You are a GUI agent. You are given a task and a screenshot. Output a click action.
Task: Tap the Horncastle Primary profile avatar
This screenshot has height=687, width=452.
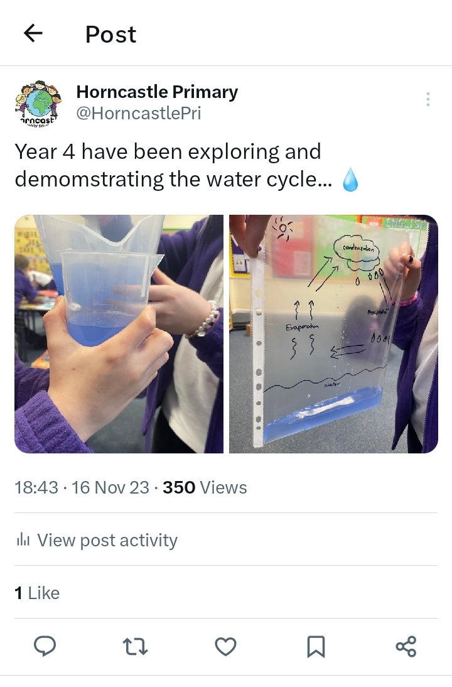[x=38, y=103]
